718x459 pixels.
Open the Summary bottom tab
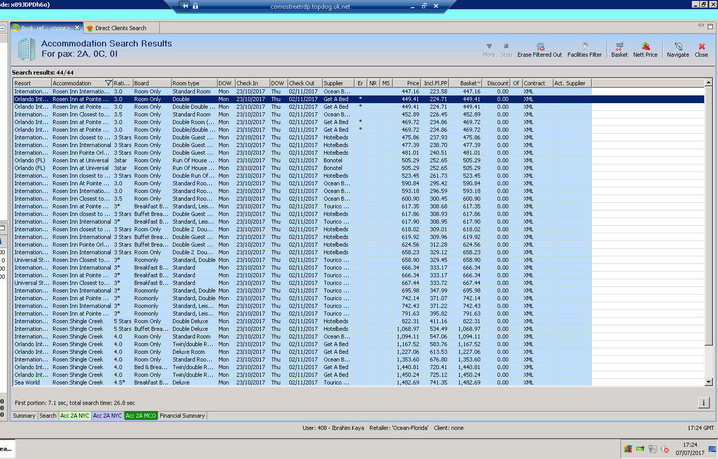24,416
